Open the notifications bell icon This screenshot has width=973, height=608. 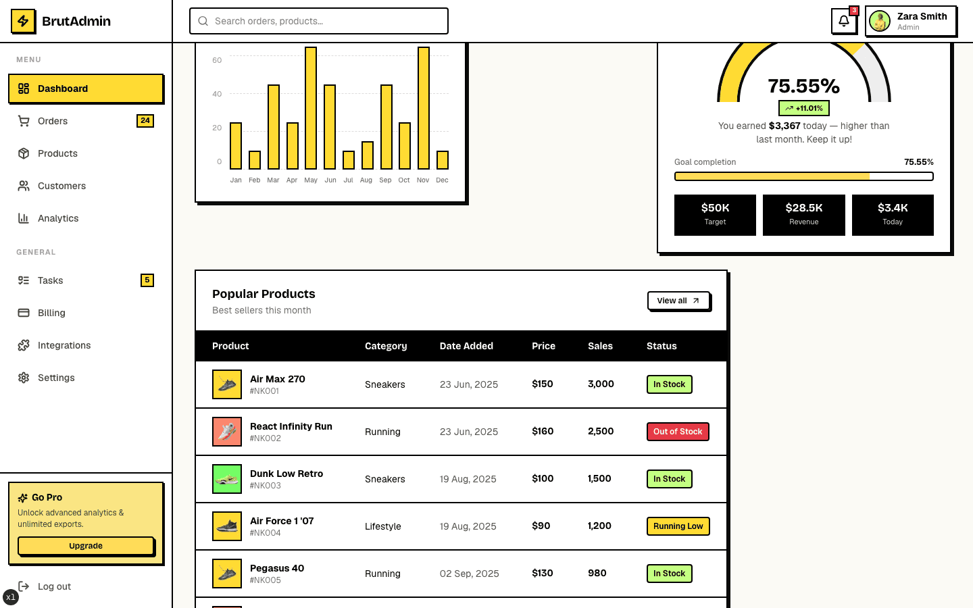point(844,21)
